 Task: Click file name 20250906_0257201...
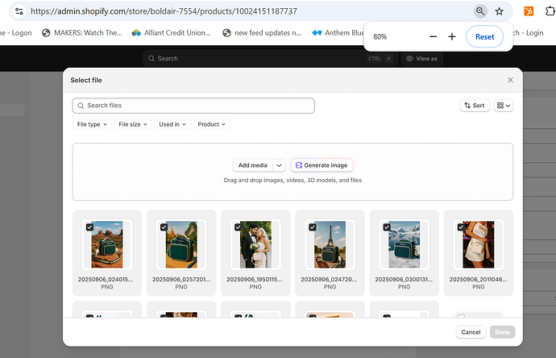pos(181,280)
